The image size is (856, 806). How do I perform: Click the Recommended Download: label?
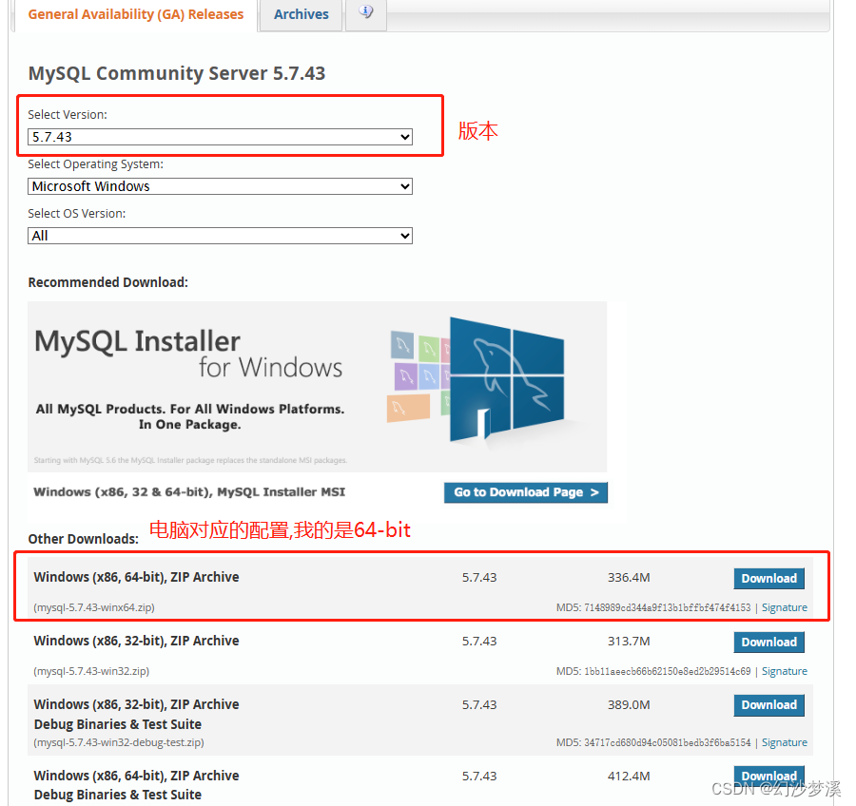[108, 282]
